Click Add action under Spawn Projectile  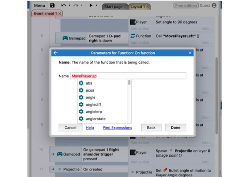click(140, 162)
